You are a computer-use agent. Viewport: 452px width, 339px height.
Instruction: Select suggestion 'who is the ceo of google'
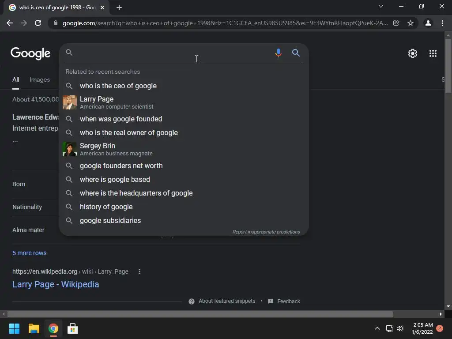point(184,86)
